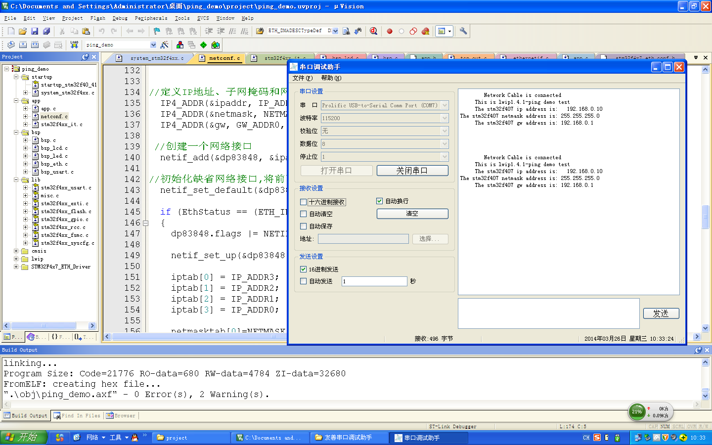Toggle the 自动换行 checkbox
Screen dimensions: 712x445
379,201
